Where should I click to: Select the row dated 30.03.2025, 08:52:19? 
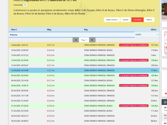[x=84, y=116]
